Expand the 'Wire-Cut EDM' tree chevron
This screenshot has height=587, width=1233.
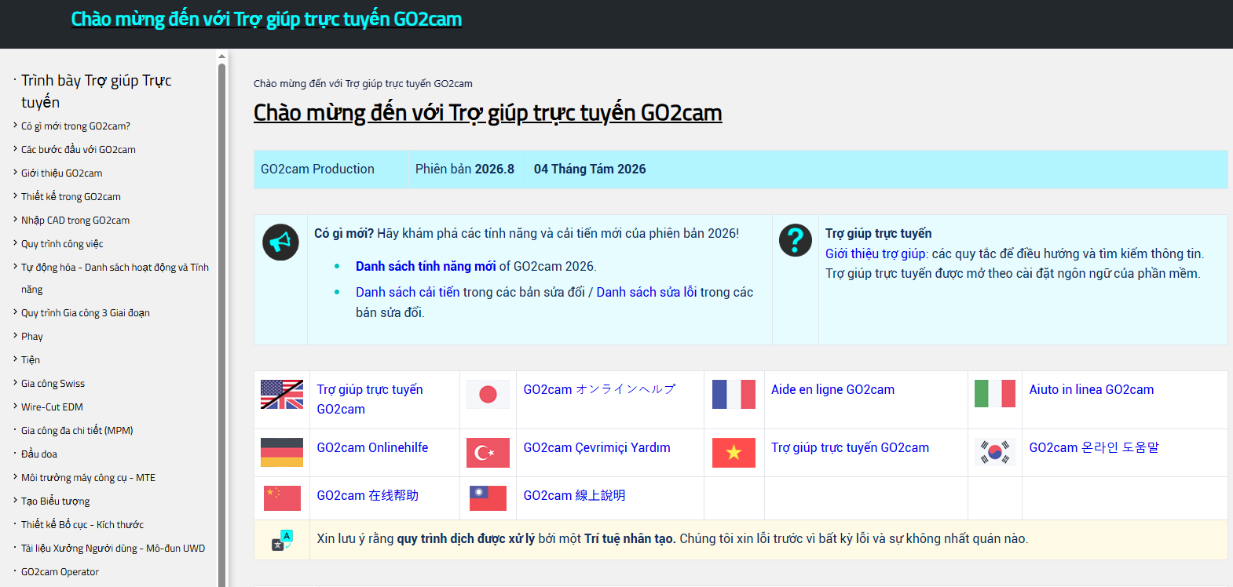click(x=15, y=406)
